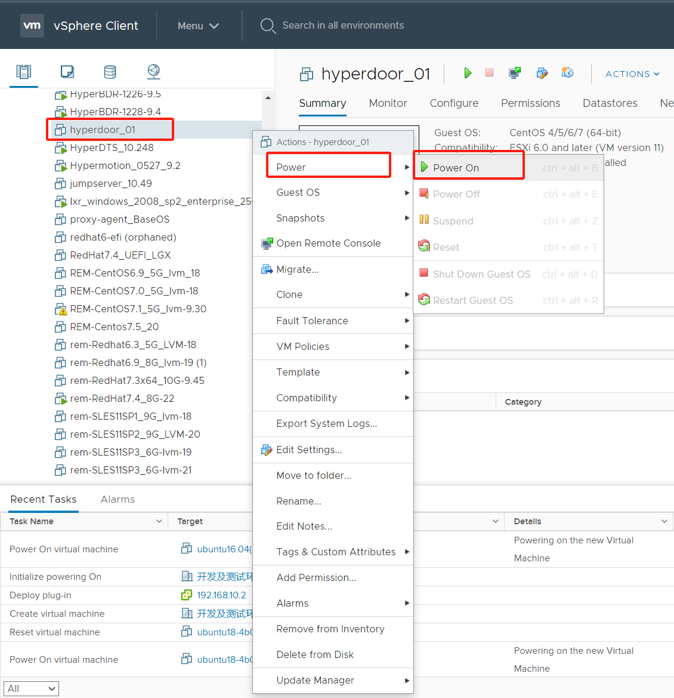Viewport: 674px width, 698px height.
Task: Open the Hosts and Clusters view icon
Action: pos(24,71)
